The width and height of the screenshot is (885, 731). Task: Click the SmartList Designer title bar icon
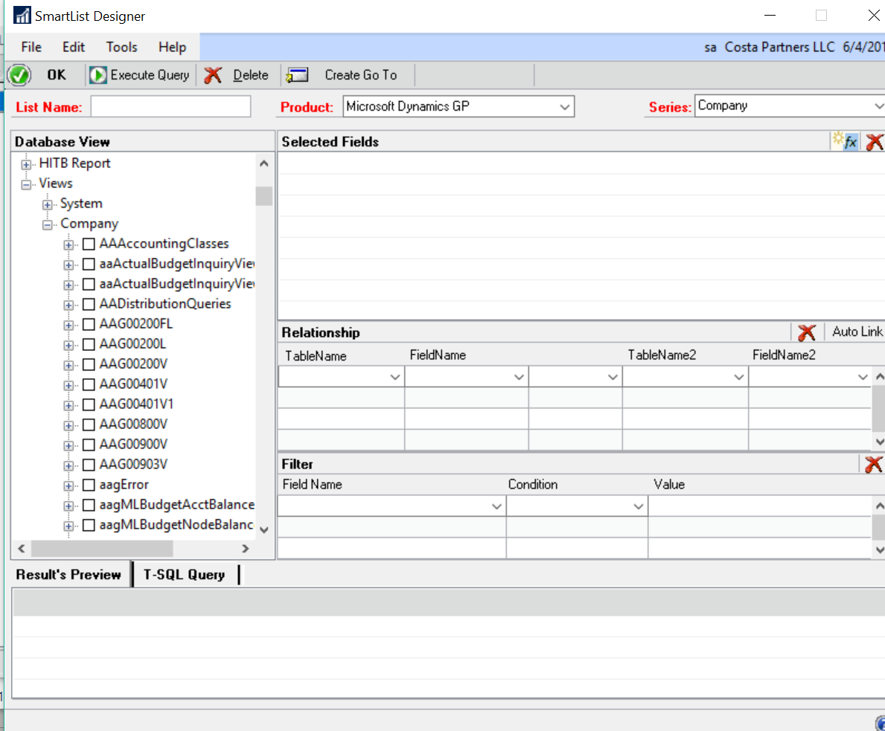(22, 15)
